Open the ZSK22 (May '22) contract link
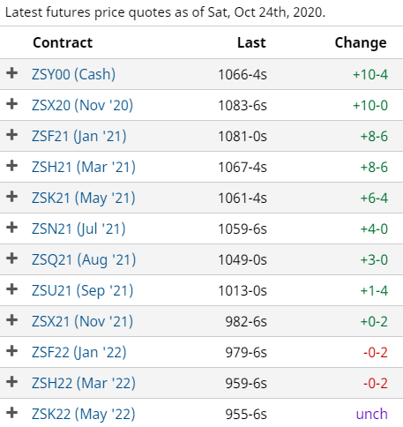 tap(84, 414)
